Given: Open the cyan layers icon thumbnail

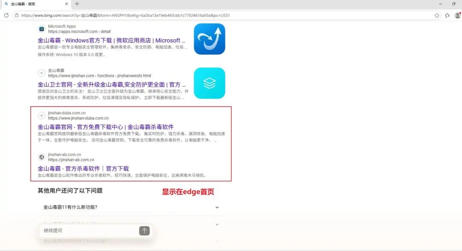Looking at the screenshot, I should point(210,83).
